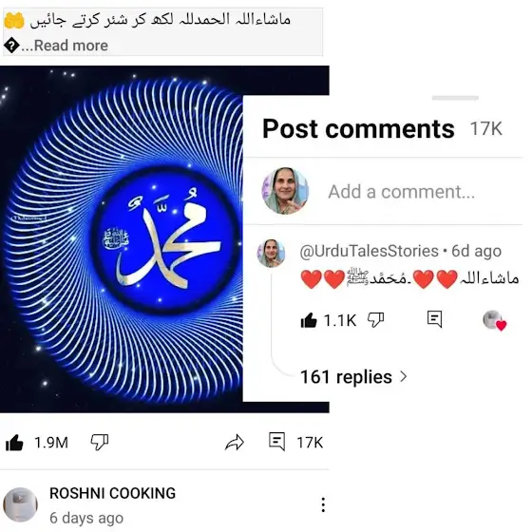Click the creator heart badge on comment
This screenshot has width=532, height=532.
click(494, 320)
